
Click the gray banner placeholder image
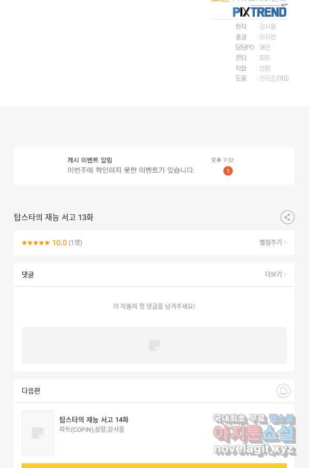click(154, 346)
